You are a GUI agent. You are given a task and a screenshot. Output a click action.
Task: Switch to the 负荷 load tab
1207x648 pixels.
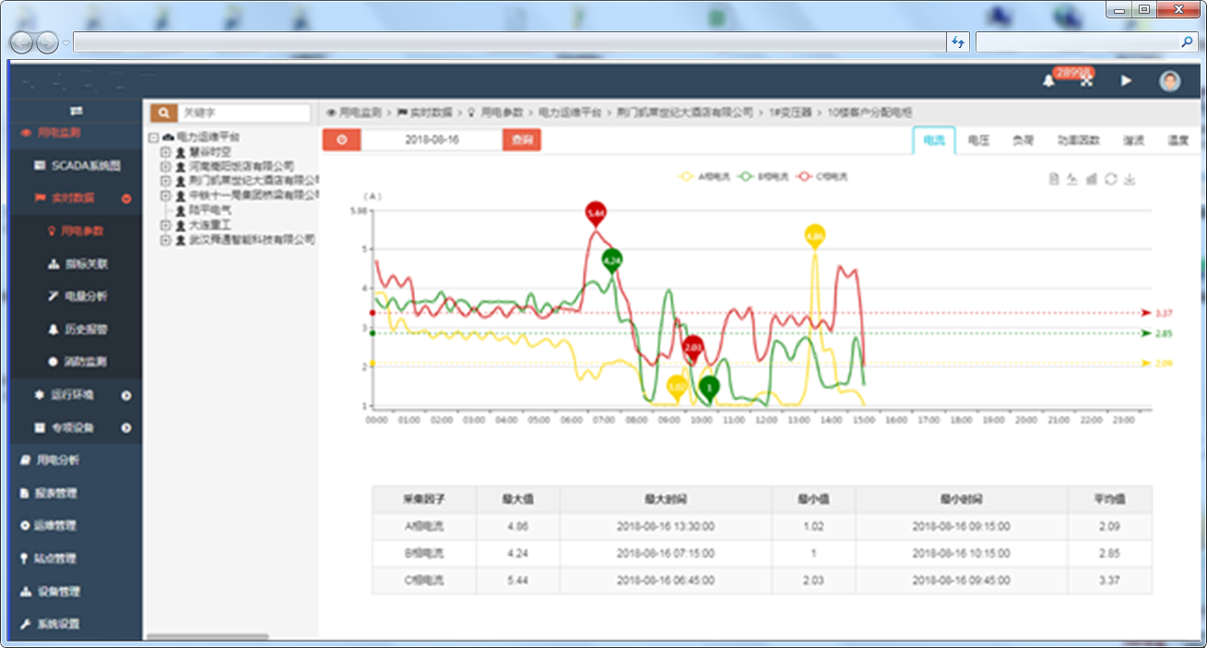1022,140
